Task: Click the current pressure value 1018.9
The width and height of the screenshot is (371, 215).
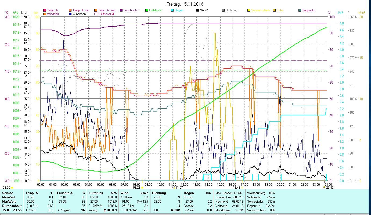Action: point(112,210)
